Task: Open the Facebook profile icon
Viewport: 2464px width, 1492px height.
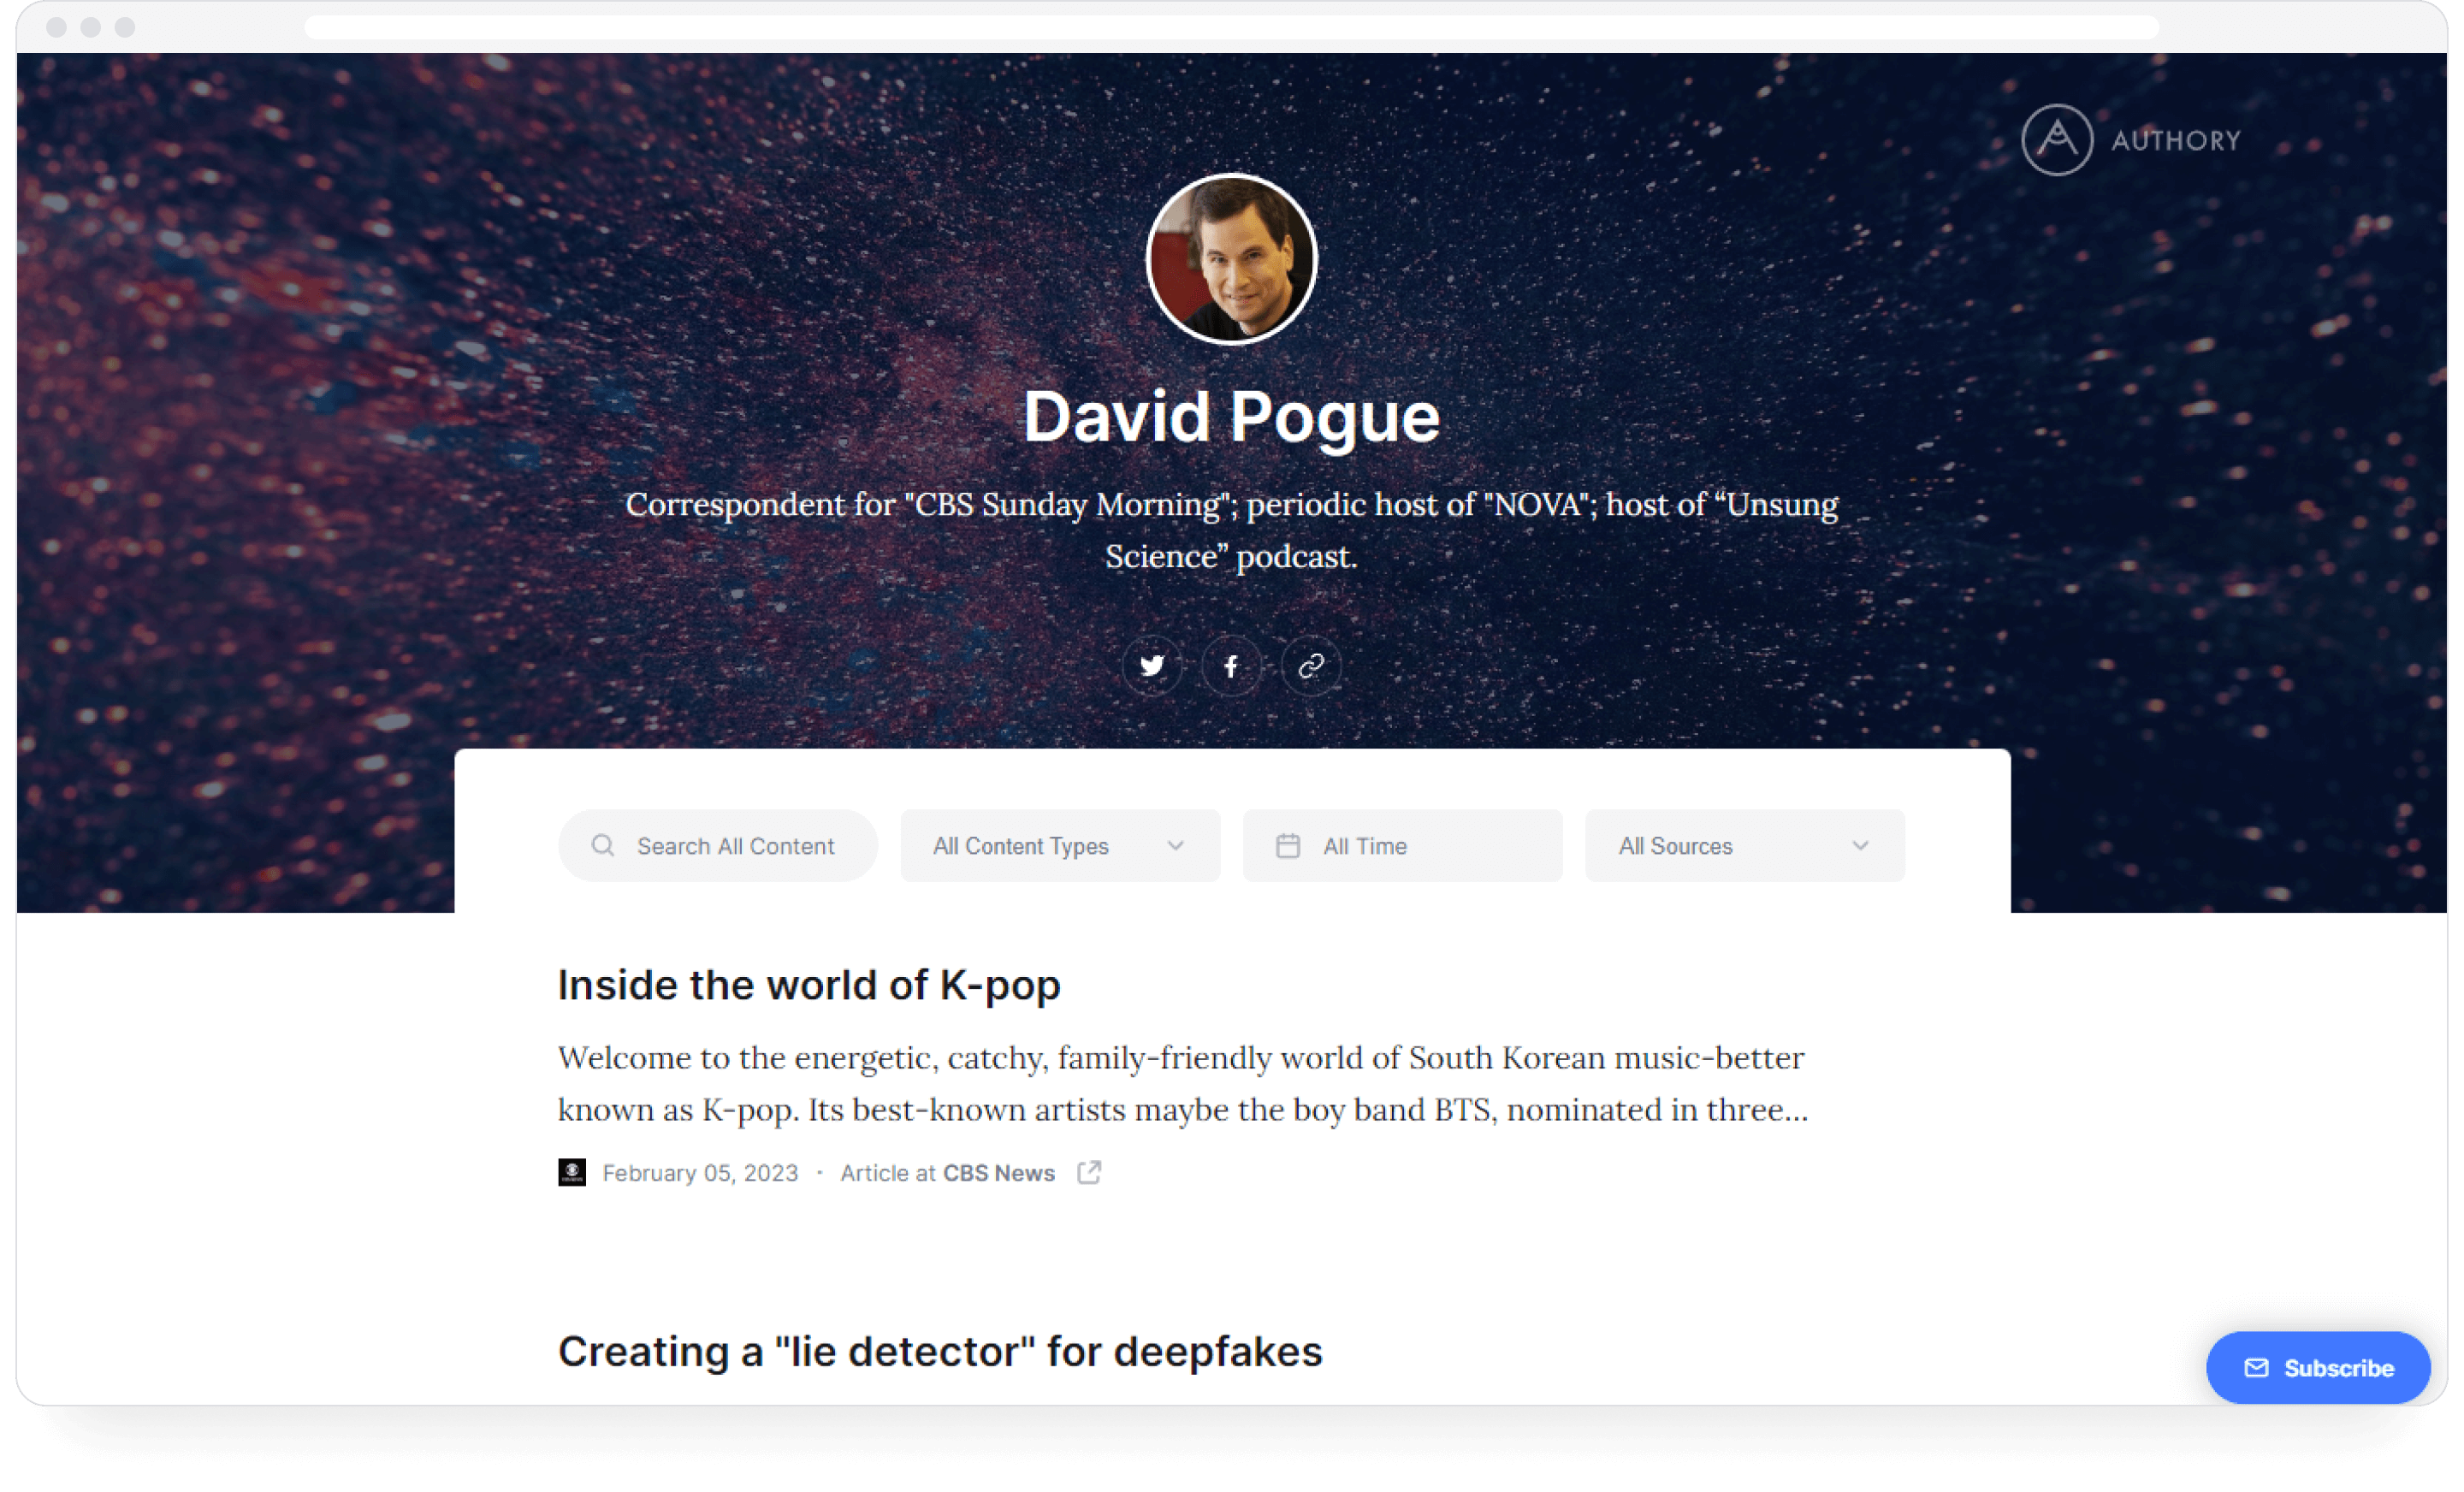Action: (1231, 666)
